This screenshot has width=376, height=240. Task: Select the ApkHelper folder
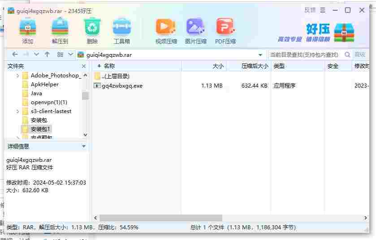point(45,84)
